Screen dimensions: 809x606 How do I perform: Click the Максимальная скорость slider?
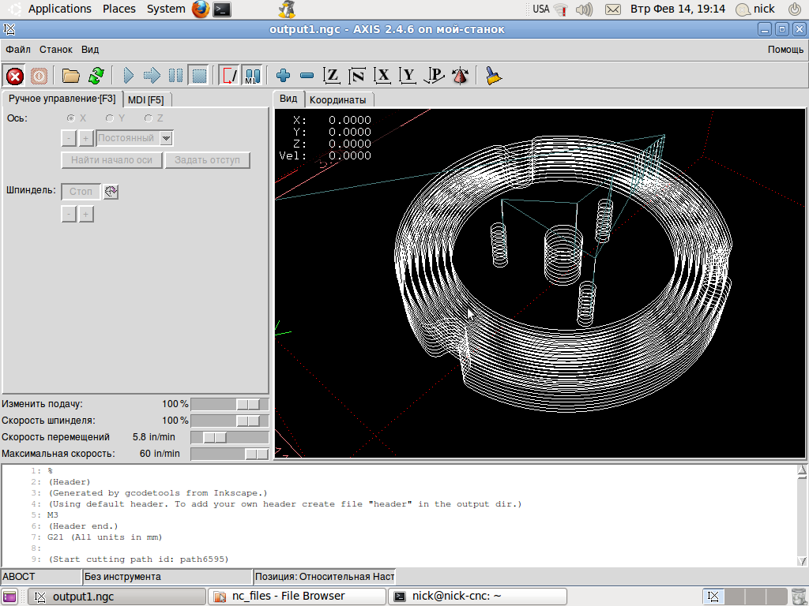tap(230, 454)
